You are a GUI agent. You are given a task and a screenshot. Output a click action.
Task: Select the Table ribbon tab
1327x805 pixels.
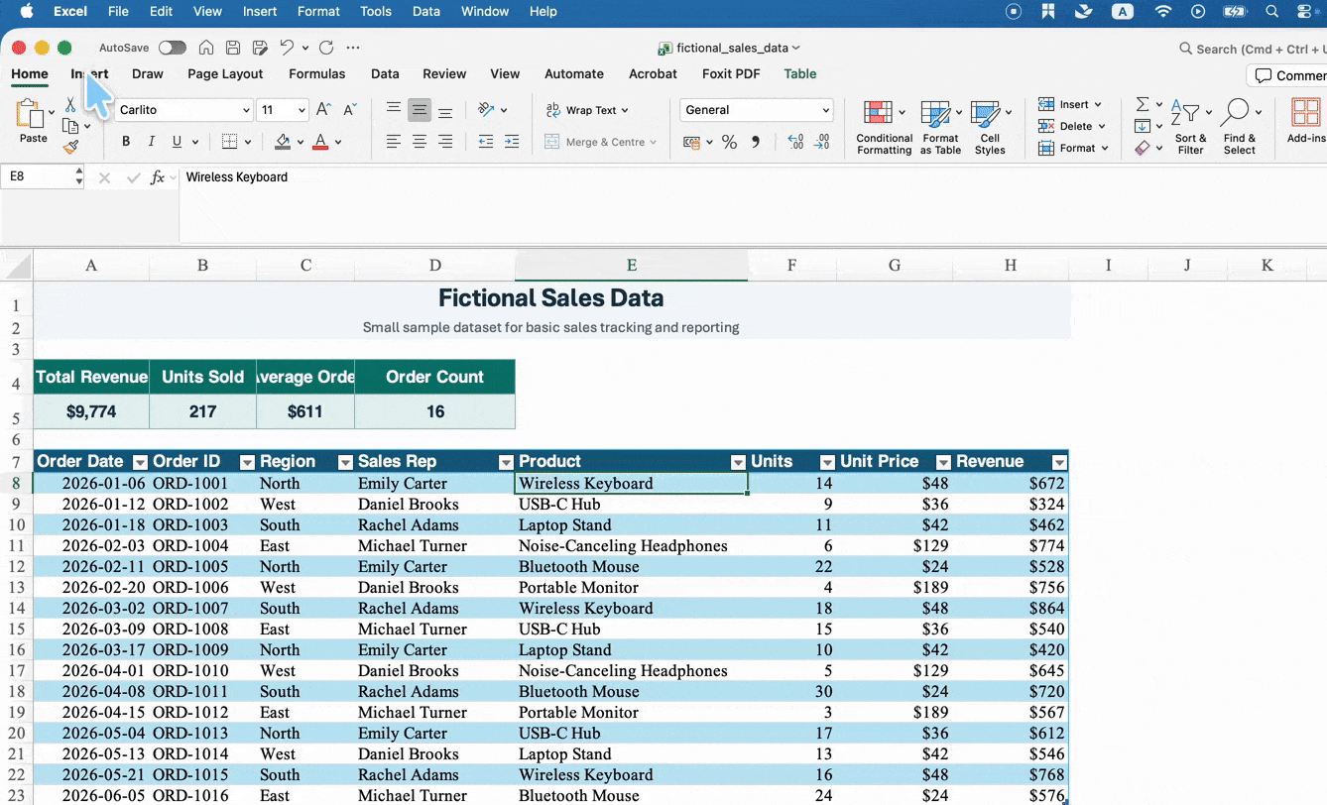(x=800, y=73)
